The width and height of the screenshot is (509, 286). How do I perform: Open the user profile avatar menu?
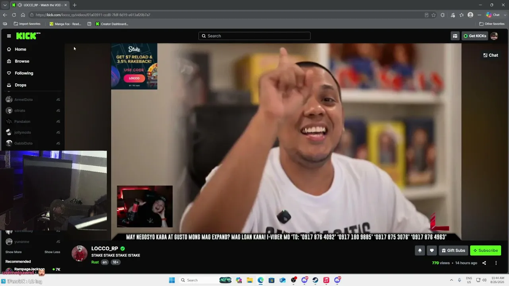494,36
